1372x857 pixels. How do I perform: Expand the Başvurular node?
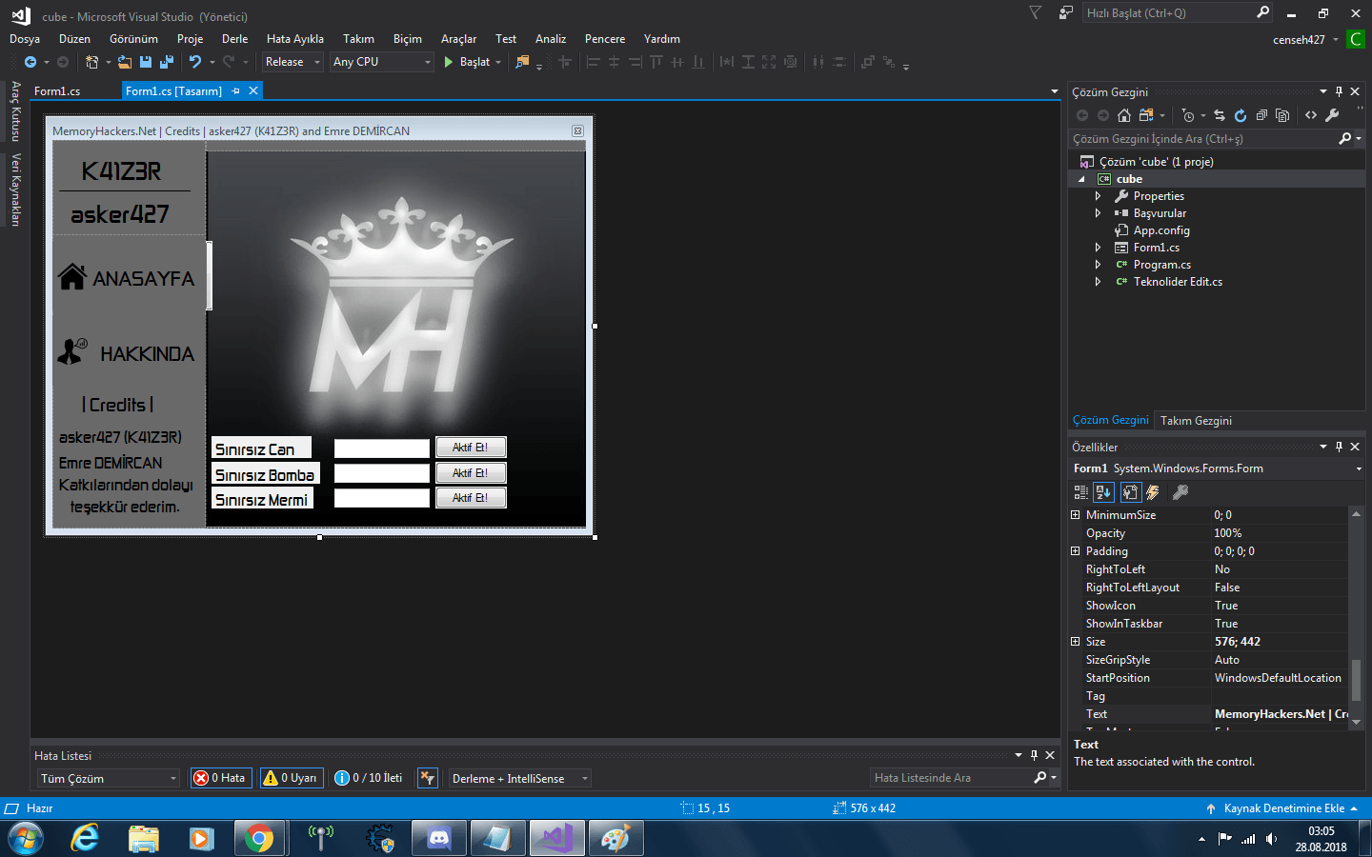[1098, 213]
